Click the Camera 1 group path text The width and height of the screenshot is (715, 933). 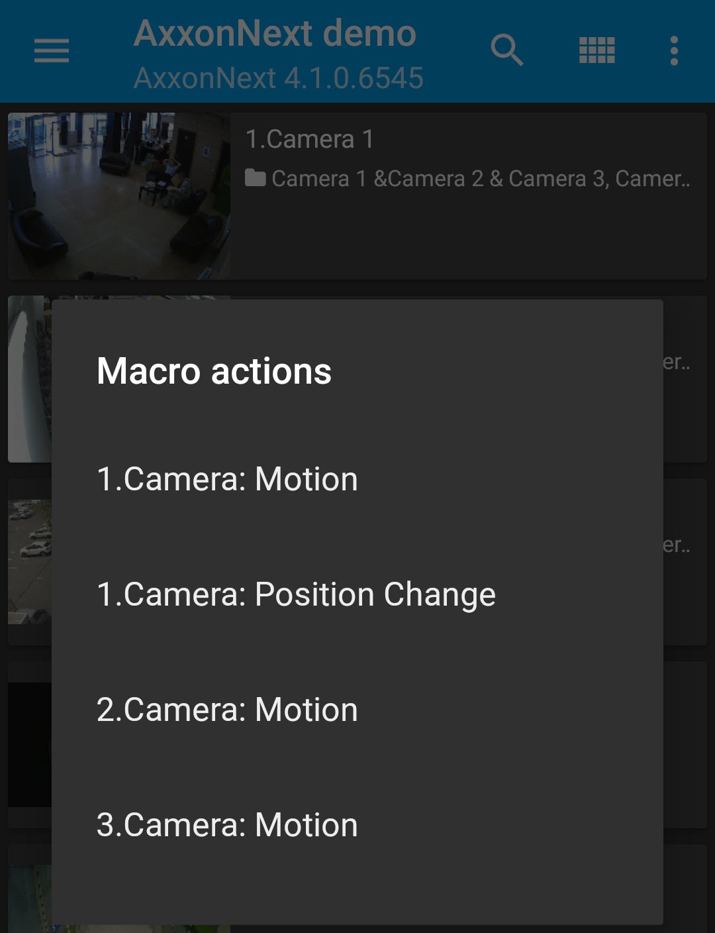pyautogui.click(x=481, y=178)
